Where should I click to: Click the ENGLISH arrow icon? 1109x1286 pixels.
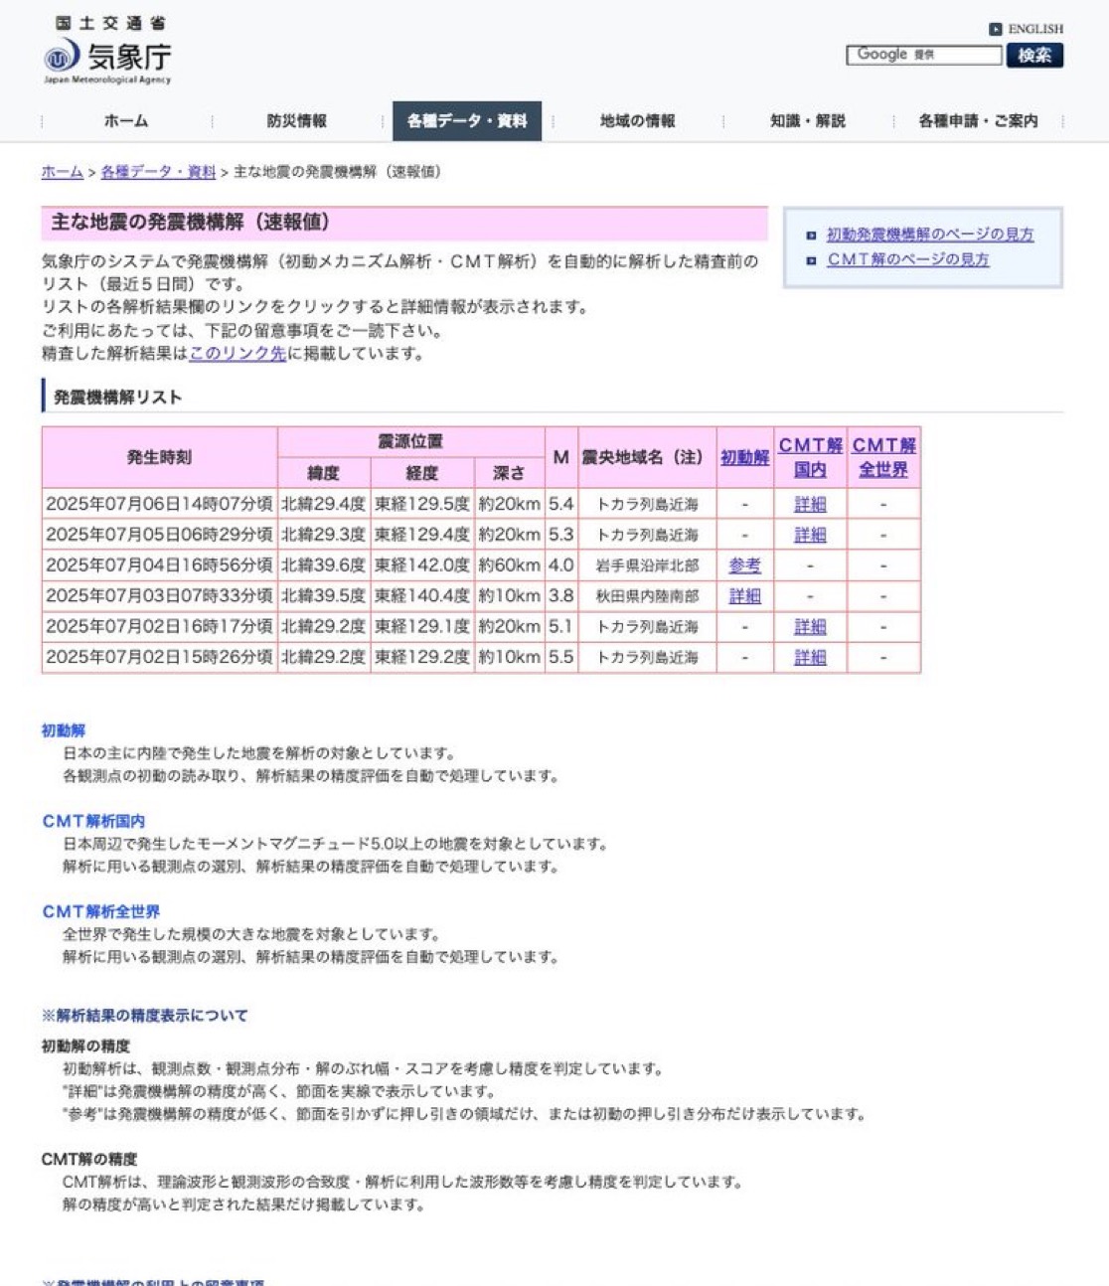tap(995, 29)
